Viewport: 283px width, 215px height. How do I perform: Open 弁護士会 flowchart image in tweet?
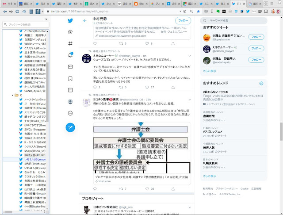(x=142, y=148)
